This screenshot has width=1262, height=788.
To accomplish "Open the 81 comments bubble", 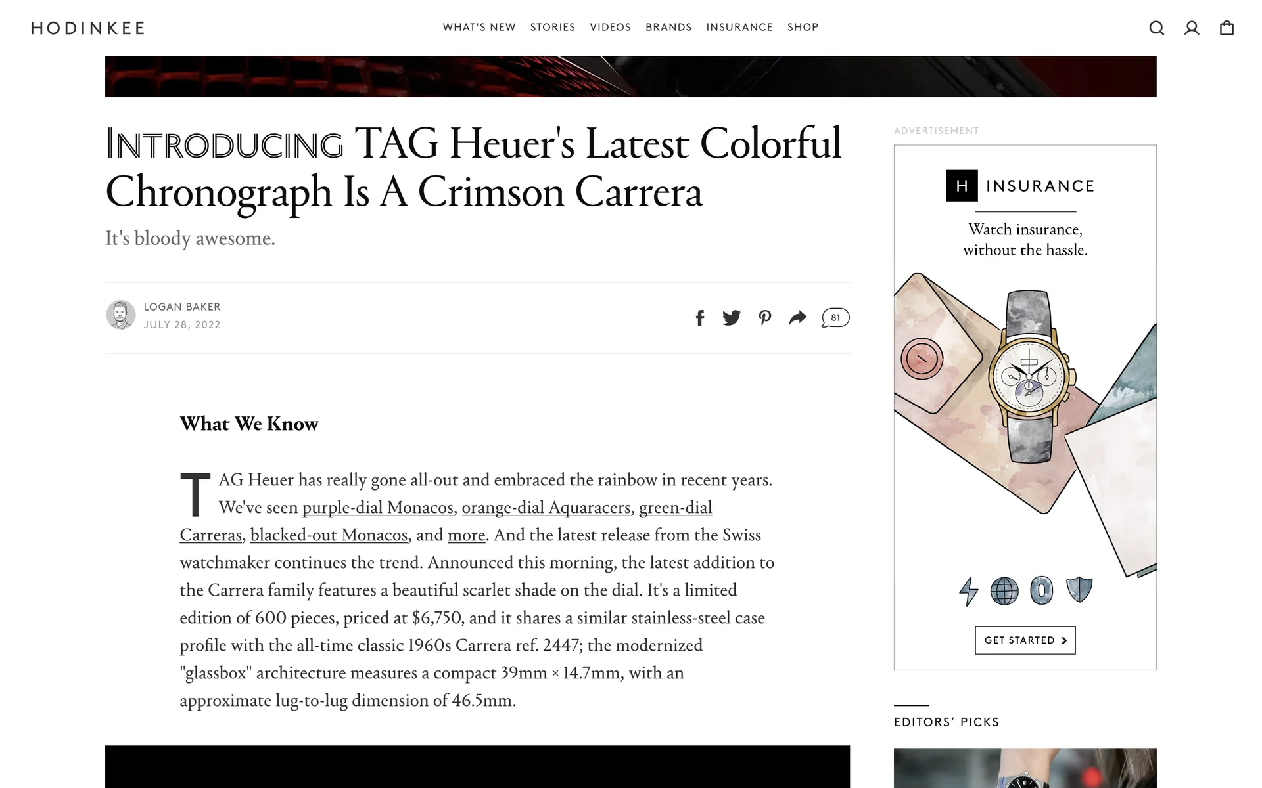I will click(835, 318).
